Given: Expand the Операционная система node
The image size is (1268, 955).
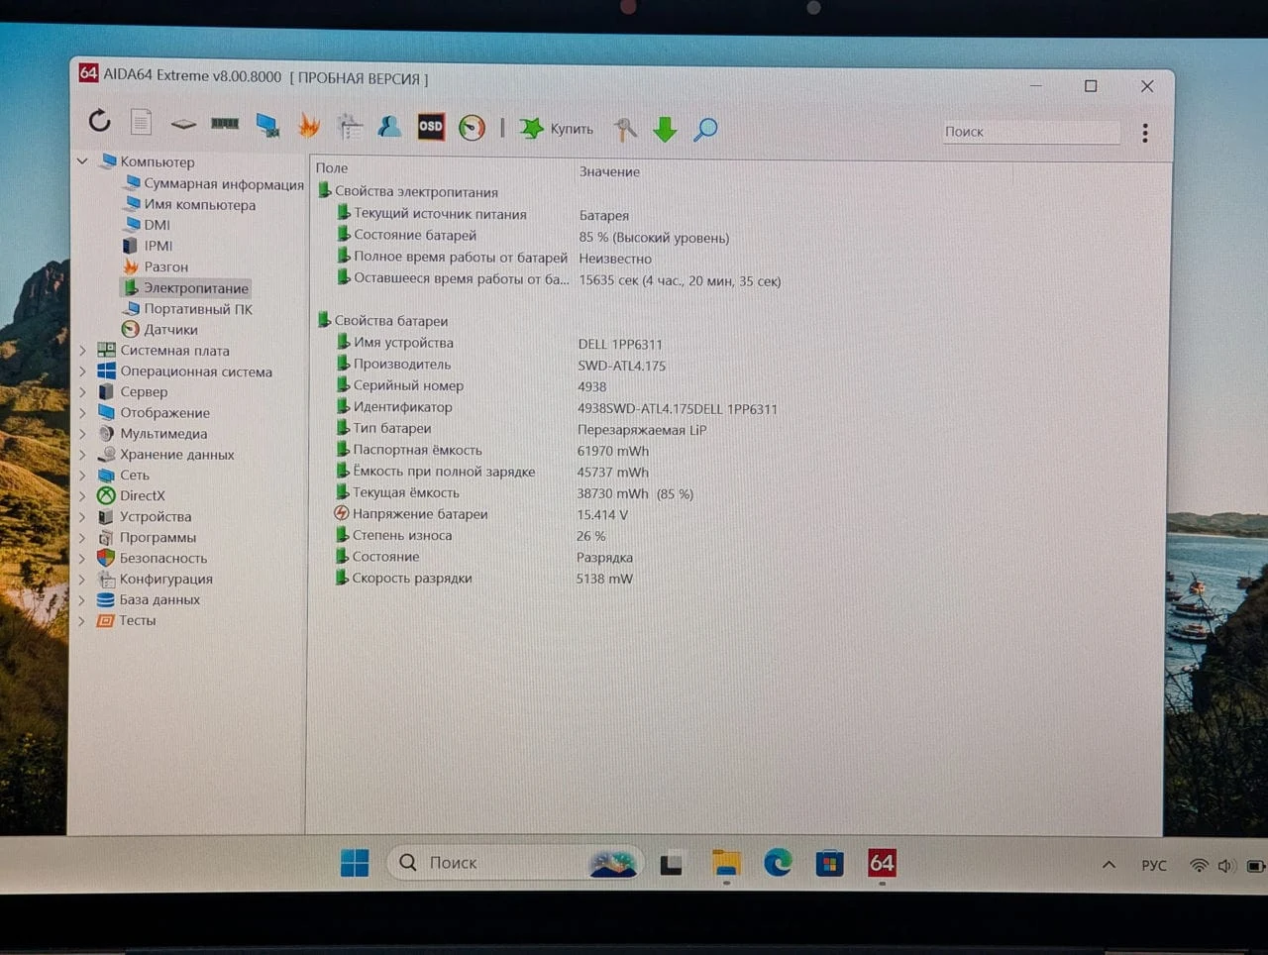Looking at the screenshot, I should point(82,371).
